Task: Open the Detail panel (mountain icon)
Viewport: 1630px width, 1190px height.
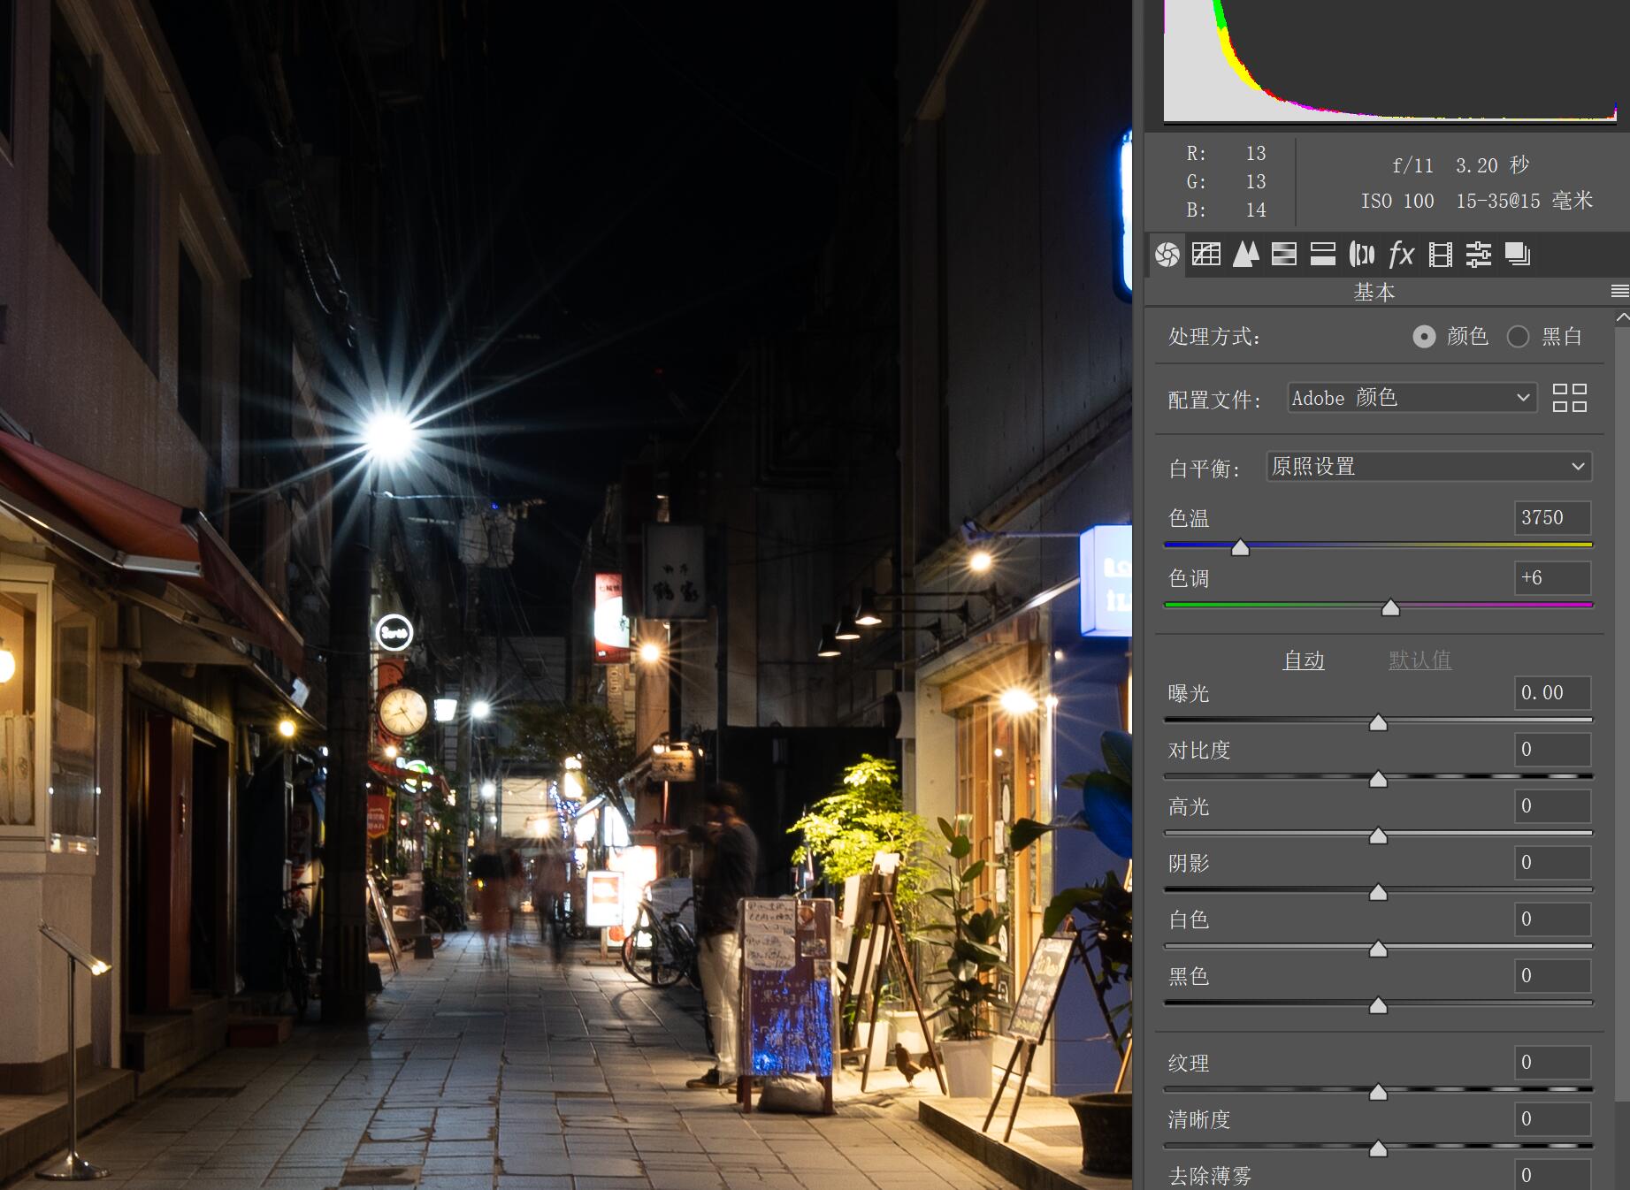Action: (x=1245, y=255)
